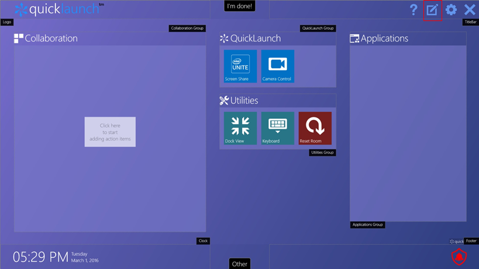Click the 05:29 PM clock display
This screenshot has width=479, height=269.
(x=40, y=257)
